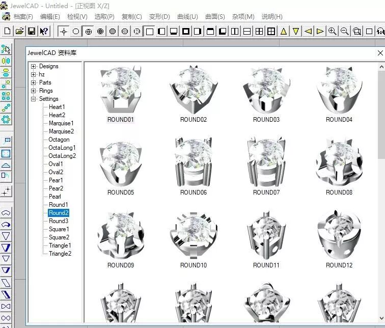Click the right yellow arrow icon
The height and width of the screenshot is (328, 385).
pyautogui.click(x=320, y=32)
